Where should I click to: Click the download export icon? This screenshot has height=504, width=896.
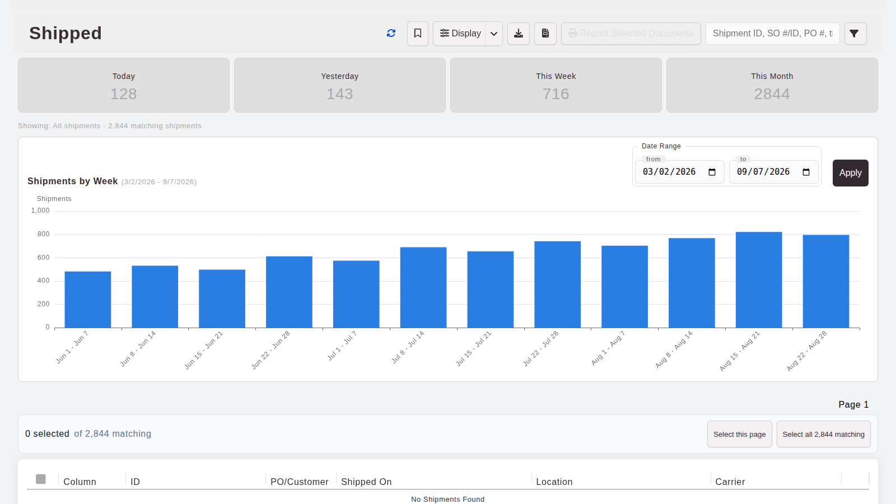519,34
